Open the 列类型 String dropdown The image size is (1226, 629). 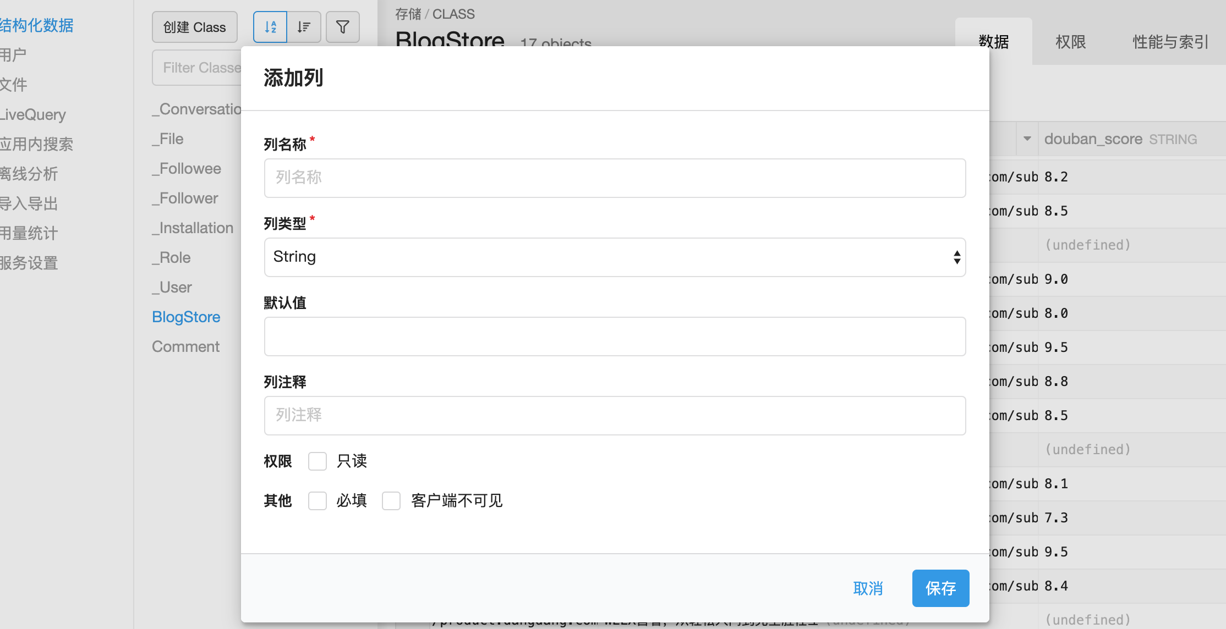(x=615, y=257)
